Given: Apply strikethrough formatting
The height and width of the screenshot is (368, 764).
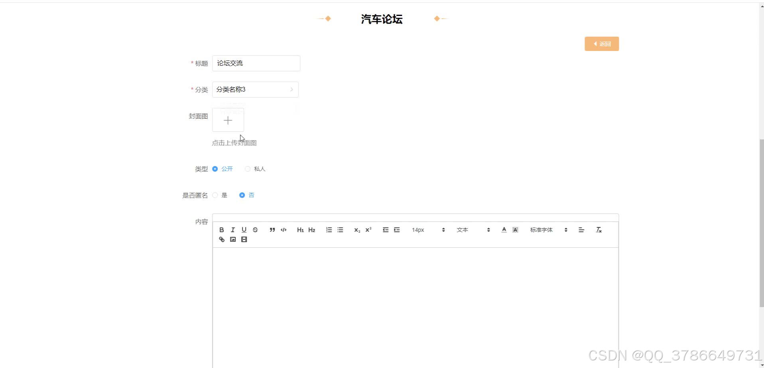Looking at the screenshot, I should (256, 230).
